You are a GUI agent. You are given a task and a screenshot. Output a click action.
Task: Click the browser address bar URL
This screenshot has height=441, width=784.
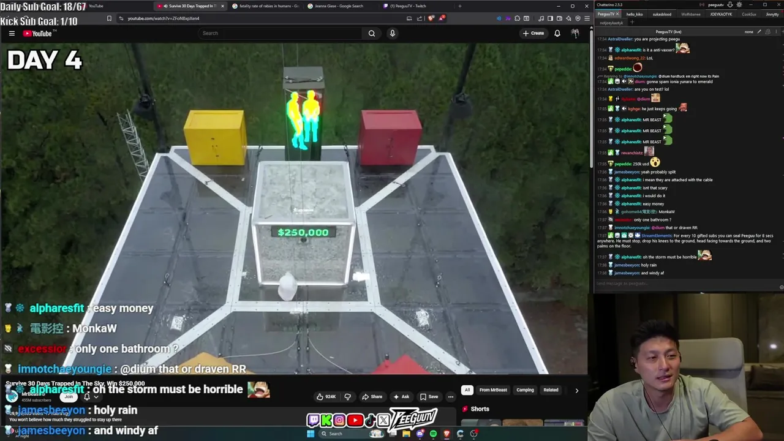[x=164, y=18]
